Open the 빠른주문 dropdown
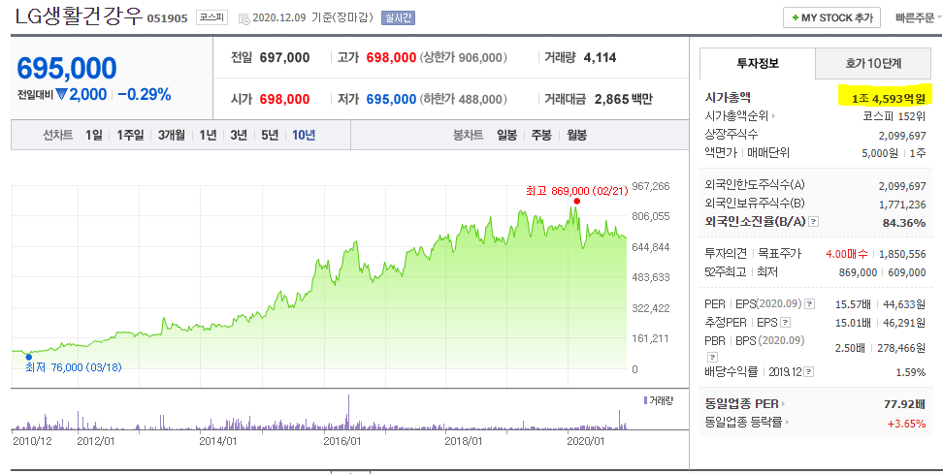This screenshot has width=943, height=474. [x=918, y=17]
